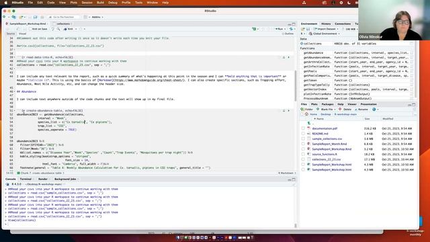Screen dimensions: 430x242
Task: Run all chunks above create-abundance-table chunk
Action: 284,110
